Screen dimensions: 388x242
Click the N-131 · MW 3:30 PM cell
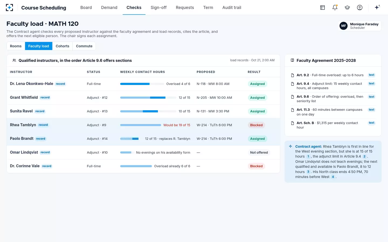pos(213,111)
